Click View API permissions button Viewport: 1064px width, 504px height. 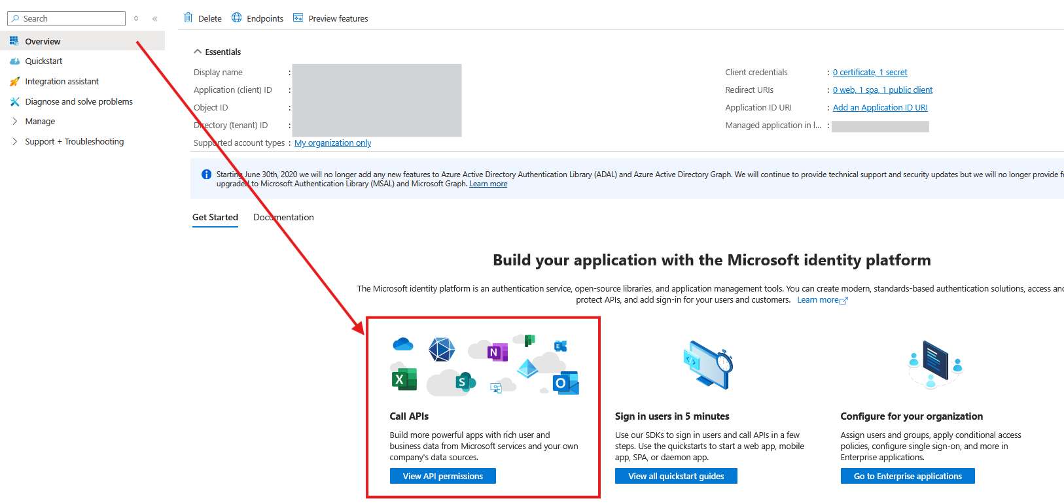click(443, 476)
